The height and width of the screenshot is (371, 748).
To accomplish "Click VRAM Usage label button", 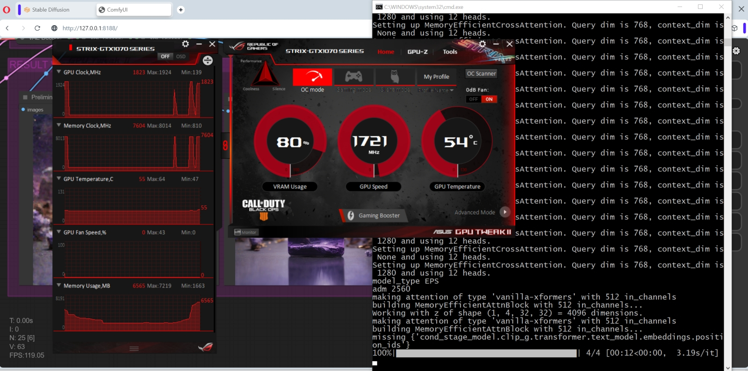I will tap(290, 187).
